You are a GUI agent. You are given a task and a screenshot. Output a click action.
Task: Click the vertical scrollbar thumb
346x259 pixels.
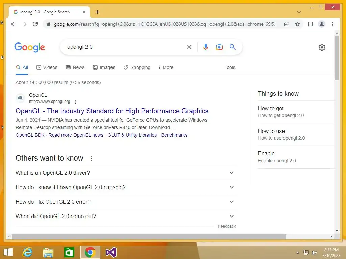(337, 58)
